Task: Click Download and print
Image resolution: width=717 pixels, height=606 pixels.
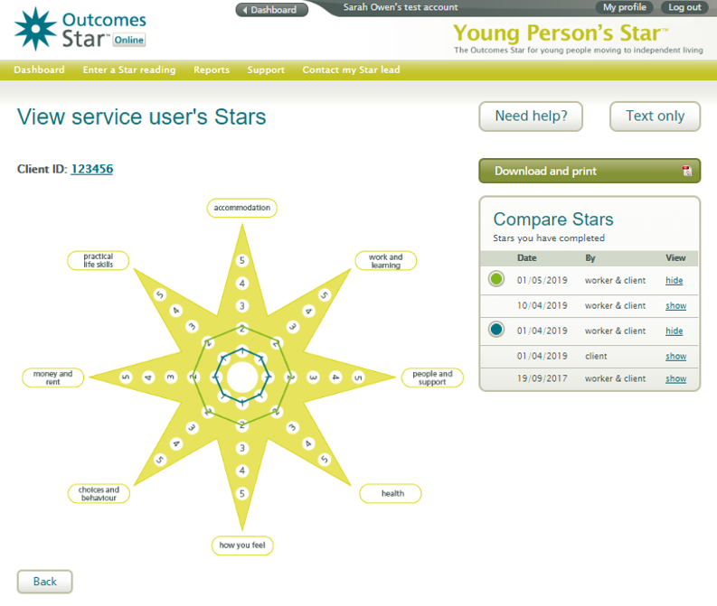Action: [x=590, y=171]
